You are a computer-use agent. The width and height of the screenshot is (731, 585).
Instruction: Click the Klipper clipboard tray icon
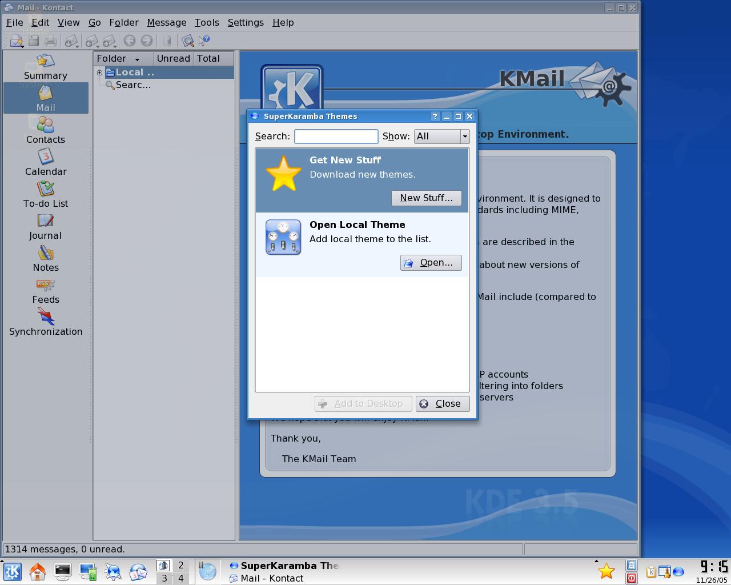pyautogui.click(x=650, y=571)
